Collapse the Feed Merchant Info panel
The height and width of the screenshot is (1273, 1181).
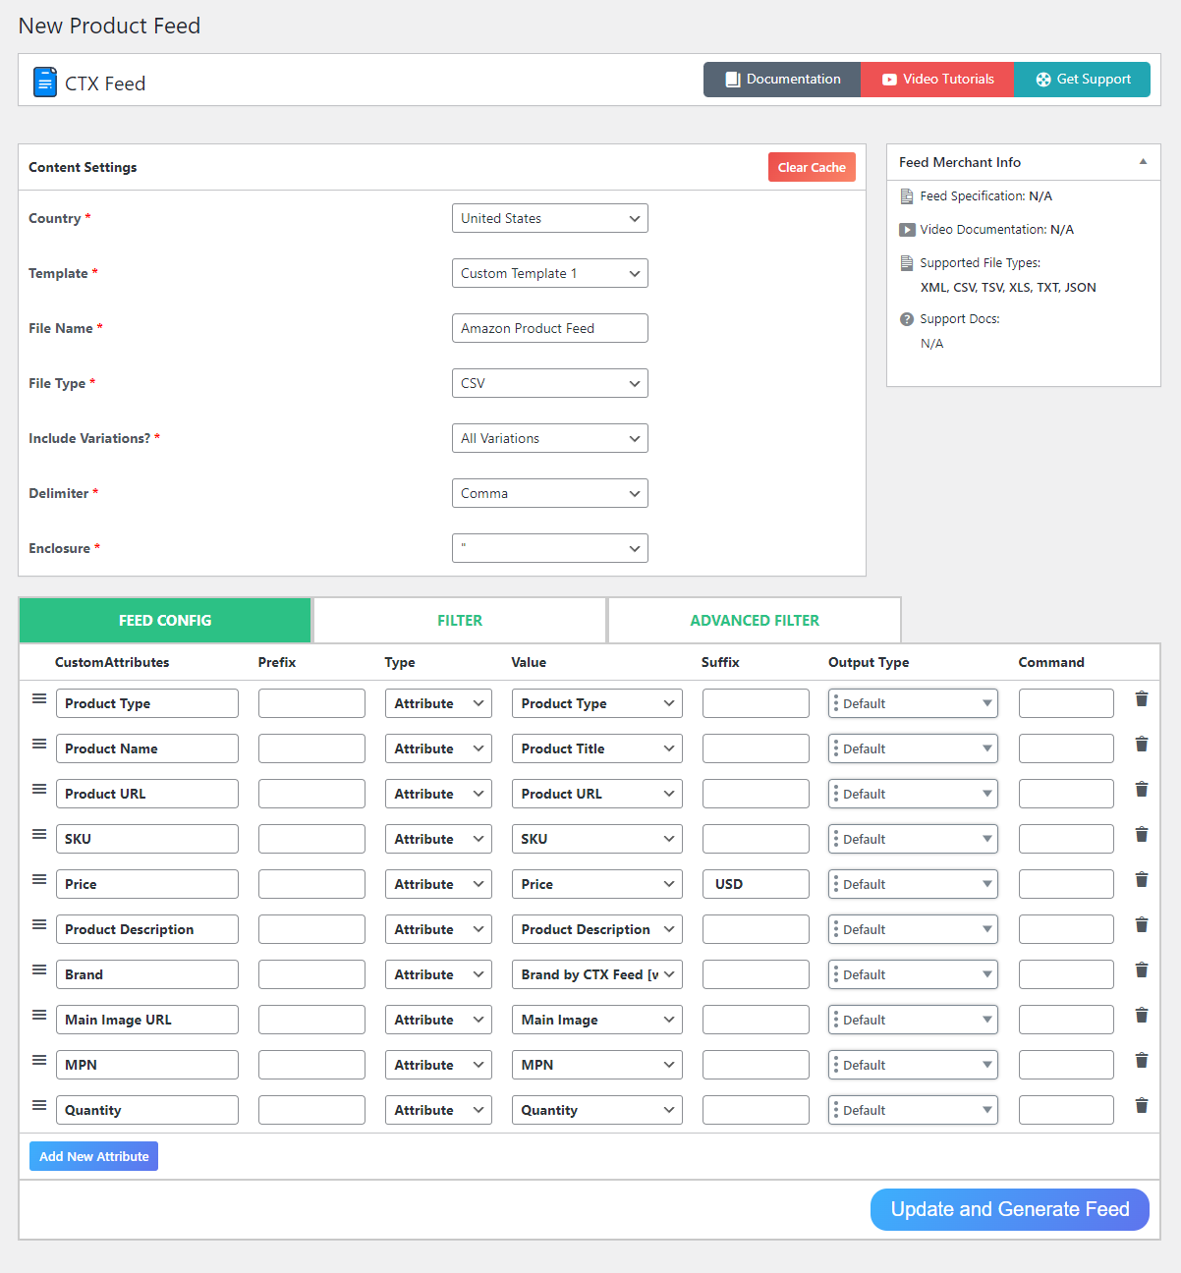(x=1143, y=162)
